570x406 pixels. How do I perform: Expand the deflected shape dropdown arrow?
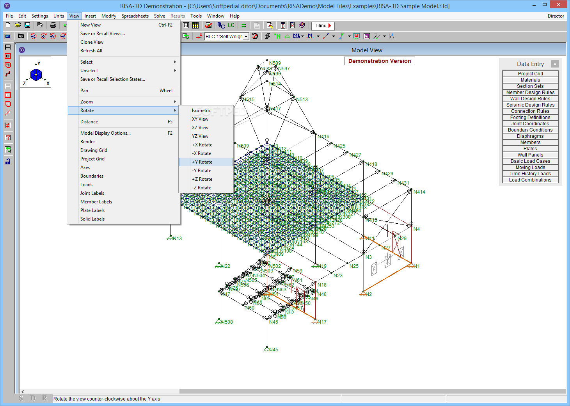[x=385, y=36]
